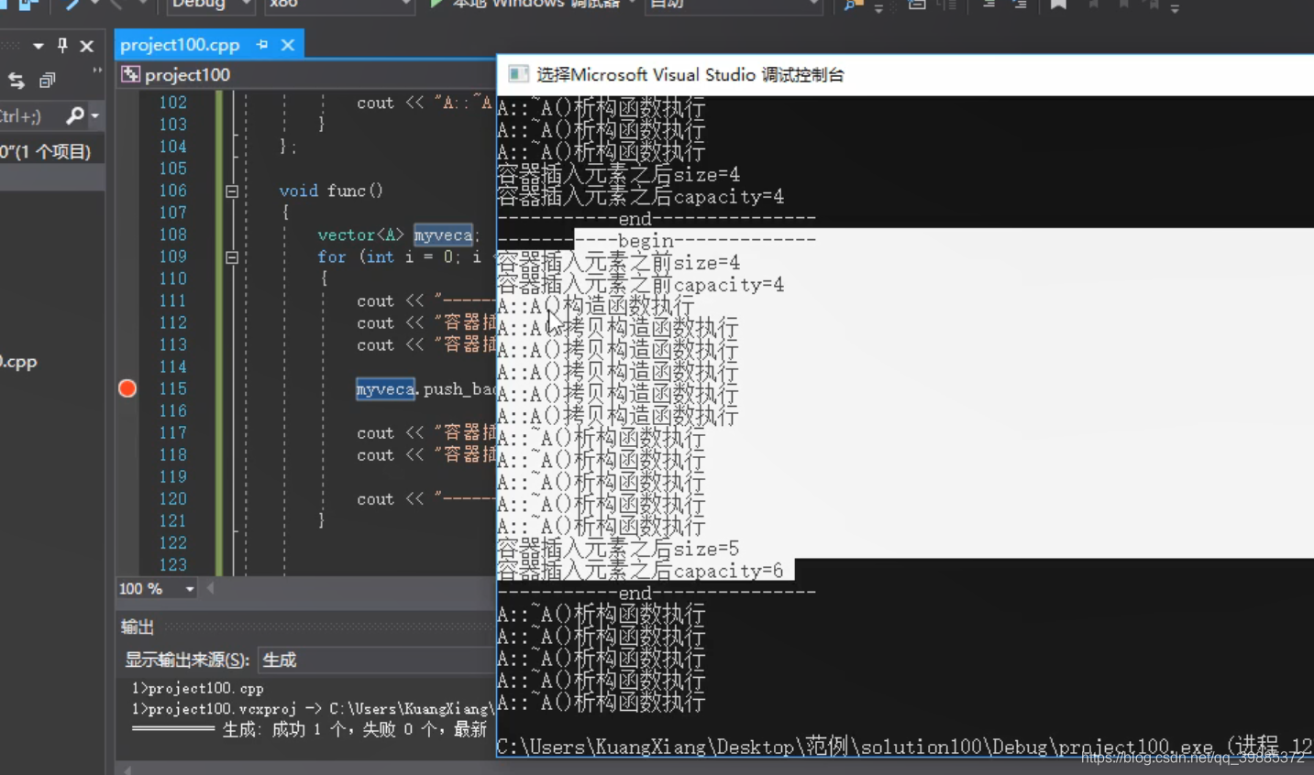Viewport: 1314px width, 775px height.
Task: Close the project100.cpp tab
Action: tap(288, 44)
